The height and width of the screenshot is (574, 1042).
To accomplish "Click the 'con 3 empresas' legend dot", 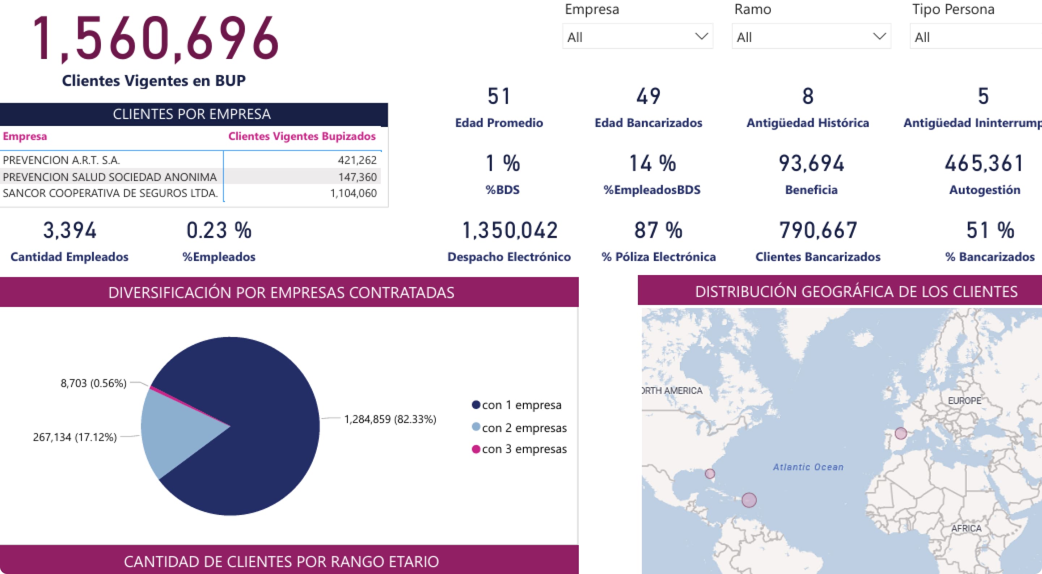I will click(x=476, y=449).
